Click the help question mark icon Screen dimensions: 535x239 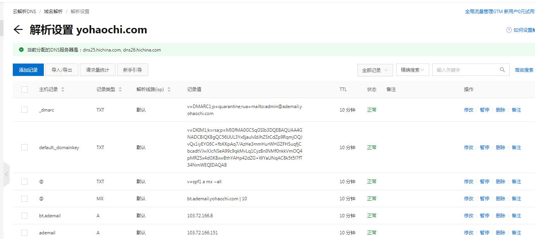(509, 30)
